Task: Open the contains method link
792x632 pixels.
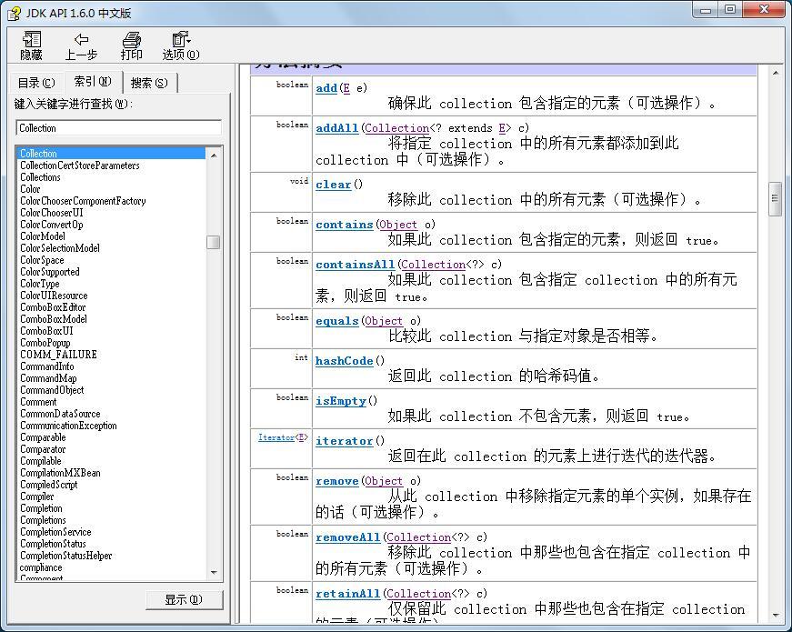Action: coord(345,225)
